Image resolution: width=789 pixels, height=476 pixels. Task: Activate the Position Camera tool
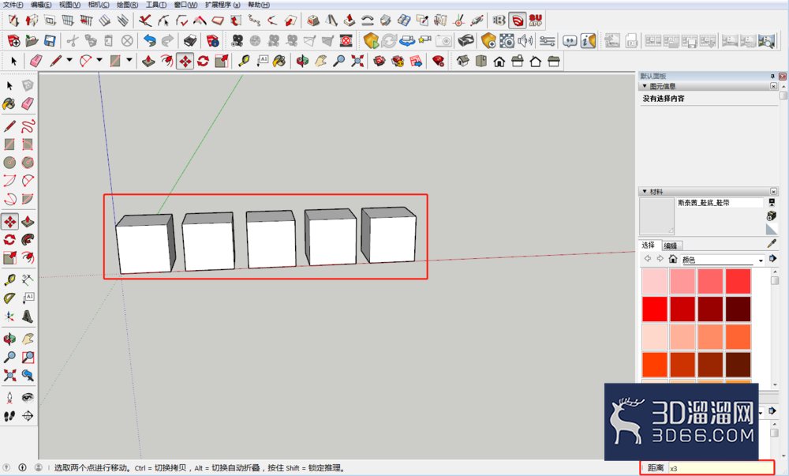tap(9, 398)
